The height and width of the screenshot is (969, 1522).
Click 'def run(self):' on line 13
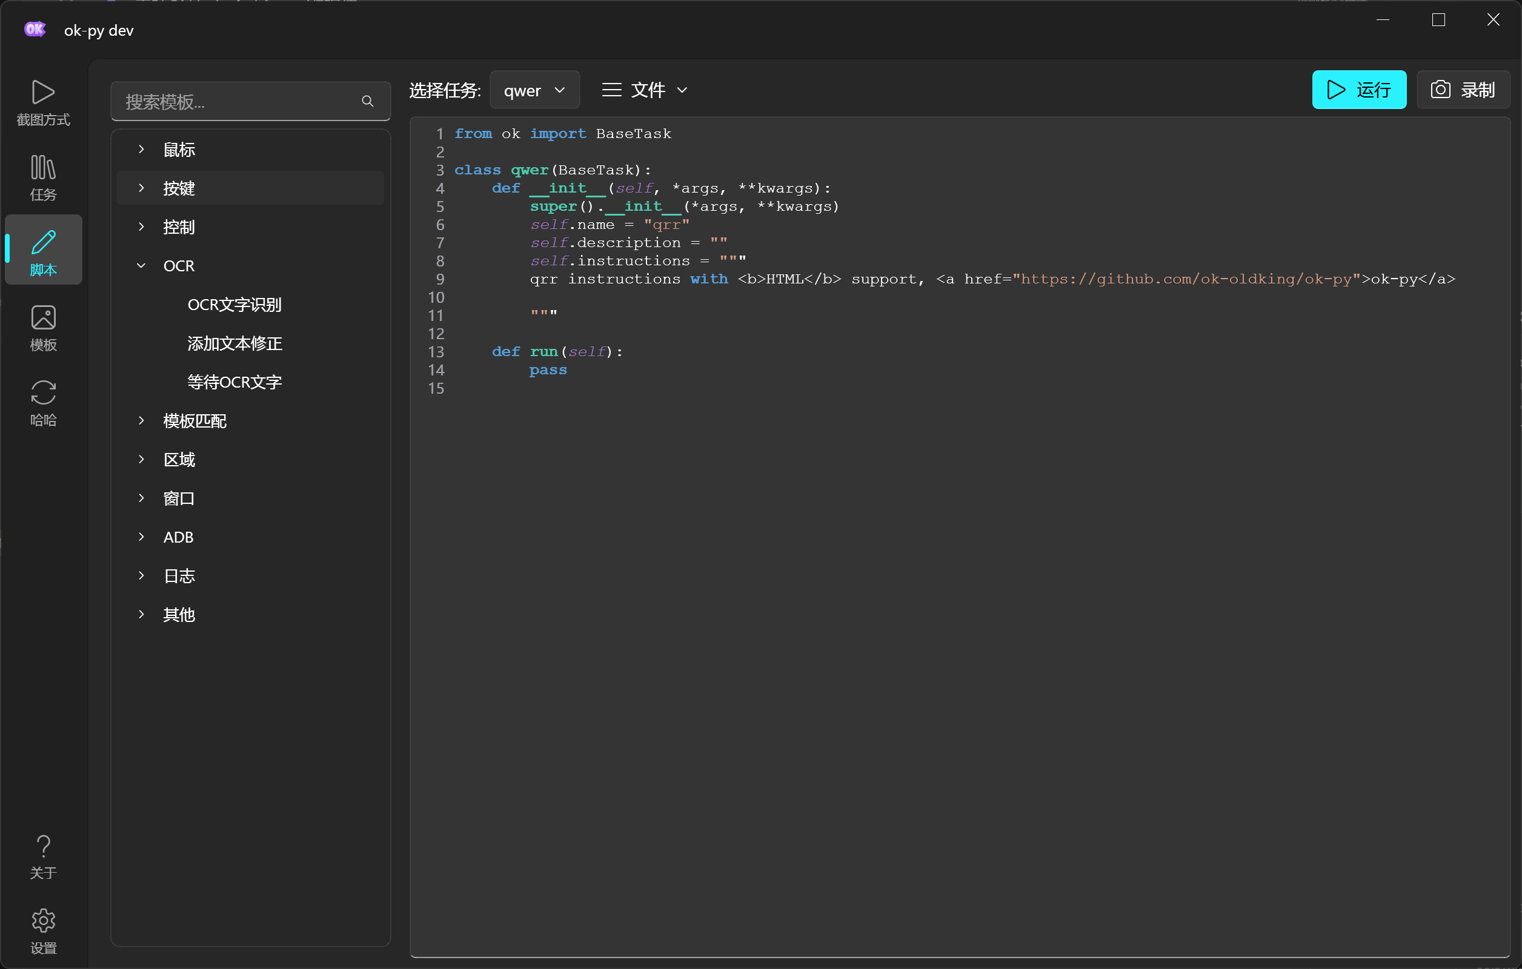click(x=557, y=351)
